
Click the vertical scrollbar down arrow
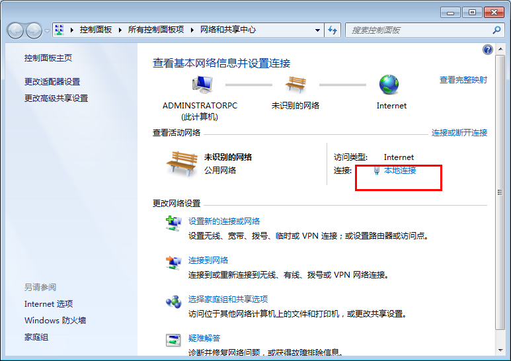click(500, 350)
